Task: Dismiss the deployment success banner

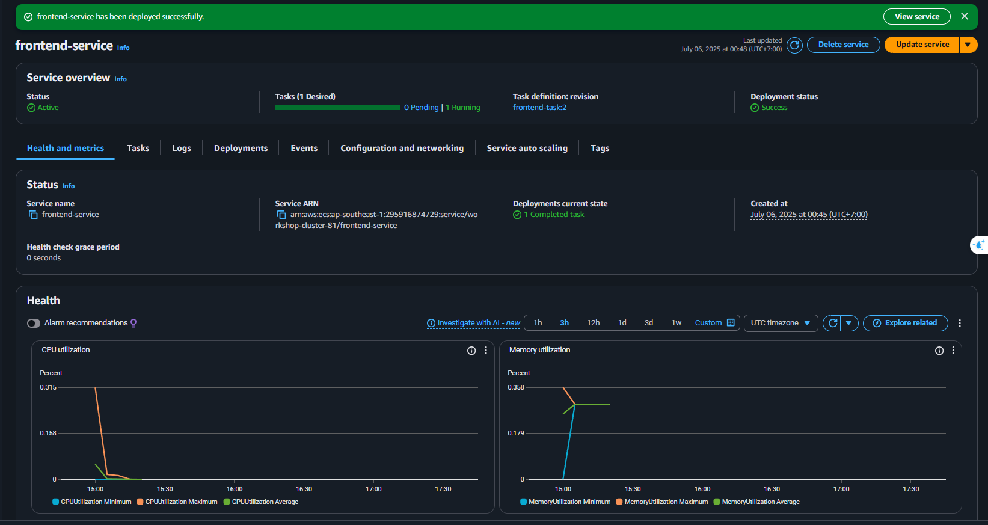Action: pyautogui.click(x=965, y=16)
